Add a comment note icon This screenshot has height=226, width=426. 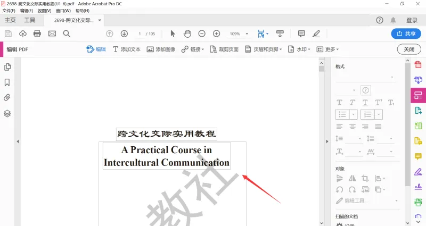pyautogui.click(x=301, y=34)
